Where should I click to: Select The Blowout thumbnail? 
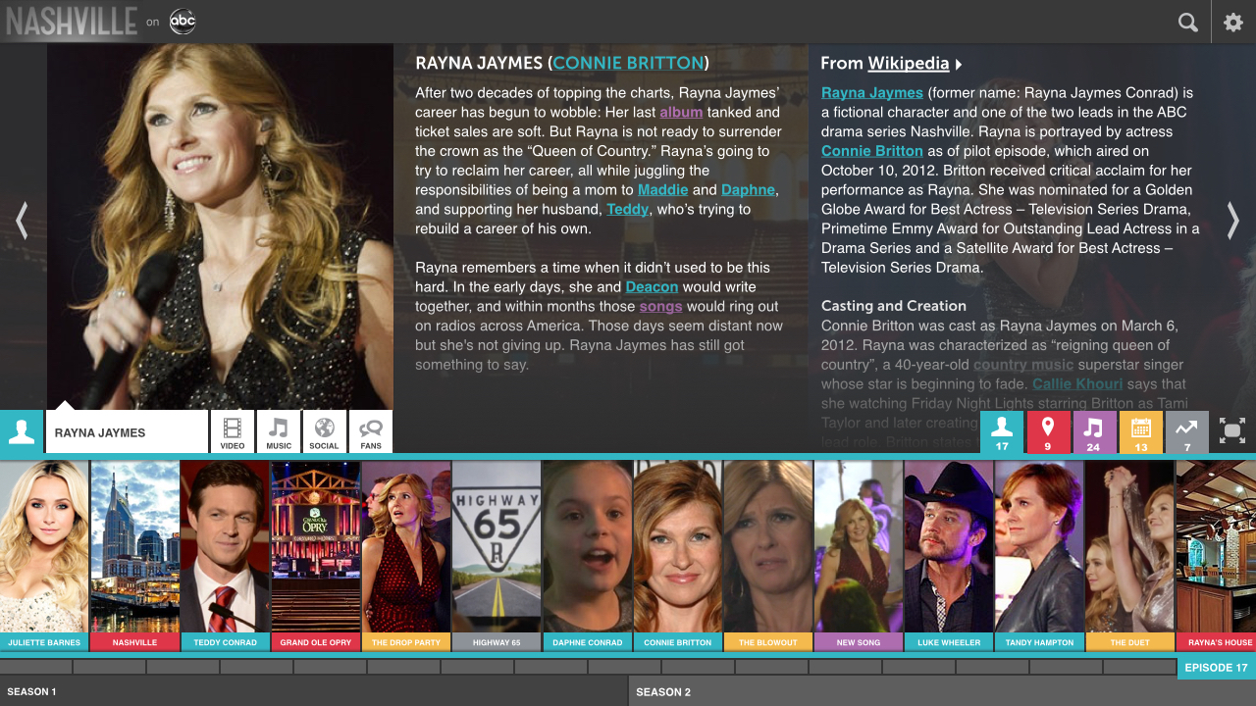[768, 556]
